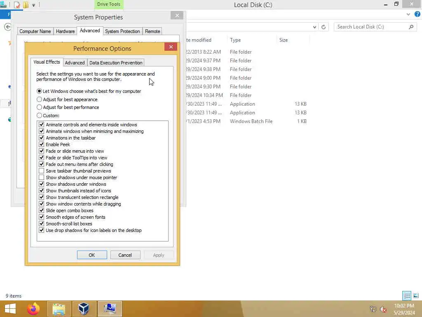
Task: Click quick access properties icon in title bar
Action: point(16,5)
